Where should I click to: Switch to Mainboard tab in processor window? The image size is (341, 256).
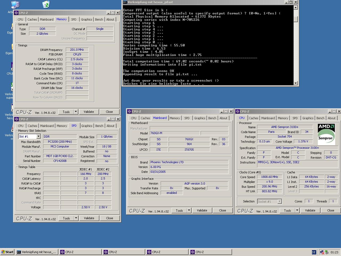coord(268,118)
